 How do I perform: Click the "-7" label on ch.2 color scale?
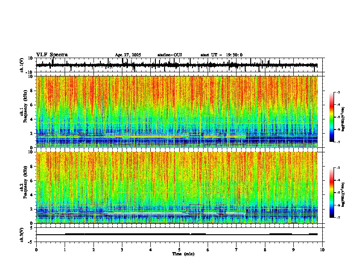tap(338, 217)
